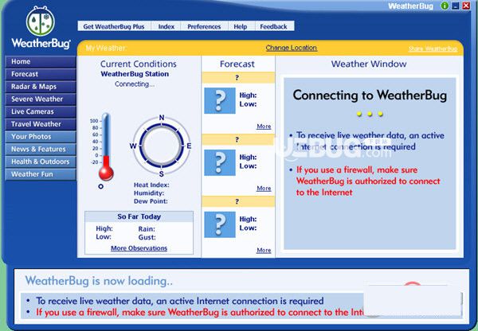Open Live Cameras
478x331 pixels.
(41, 111)
